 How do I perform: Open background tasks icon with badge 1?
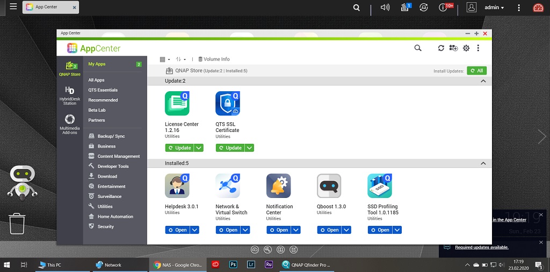coord(406,8)
